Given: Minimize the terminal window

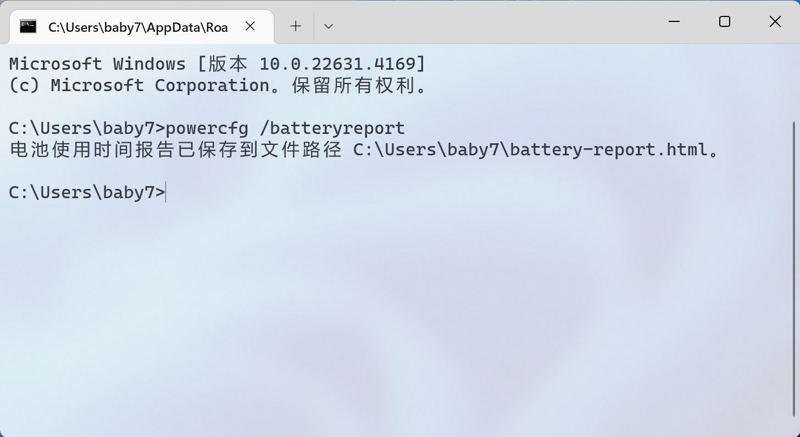Looking at the screenshot, I should pos(674,21).
